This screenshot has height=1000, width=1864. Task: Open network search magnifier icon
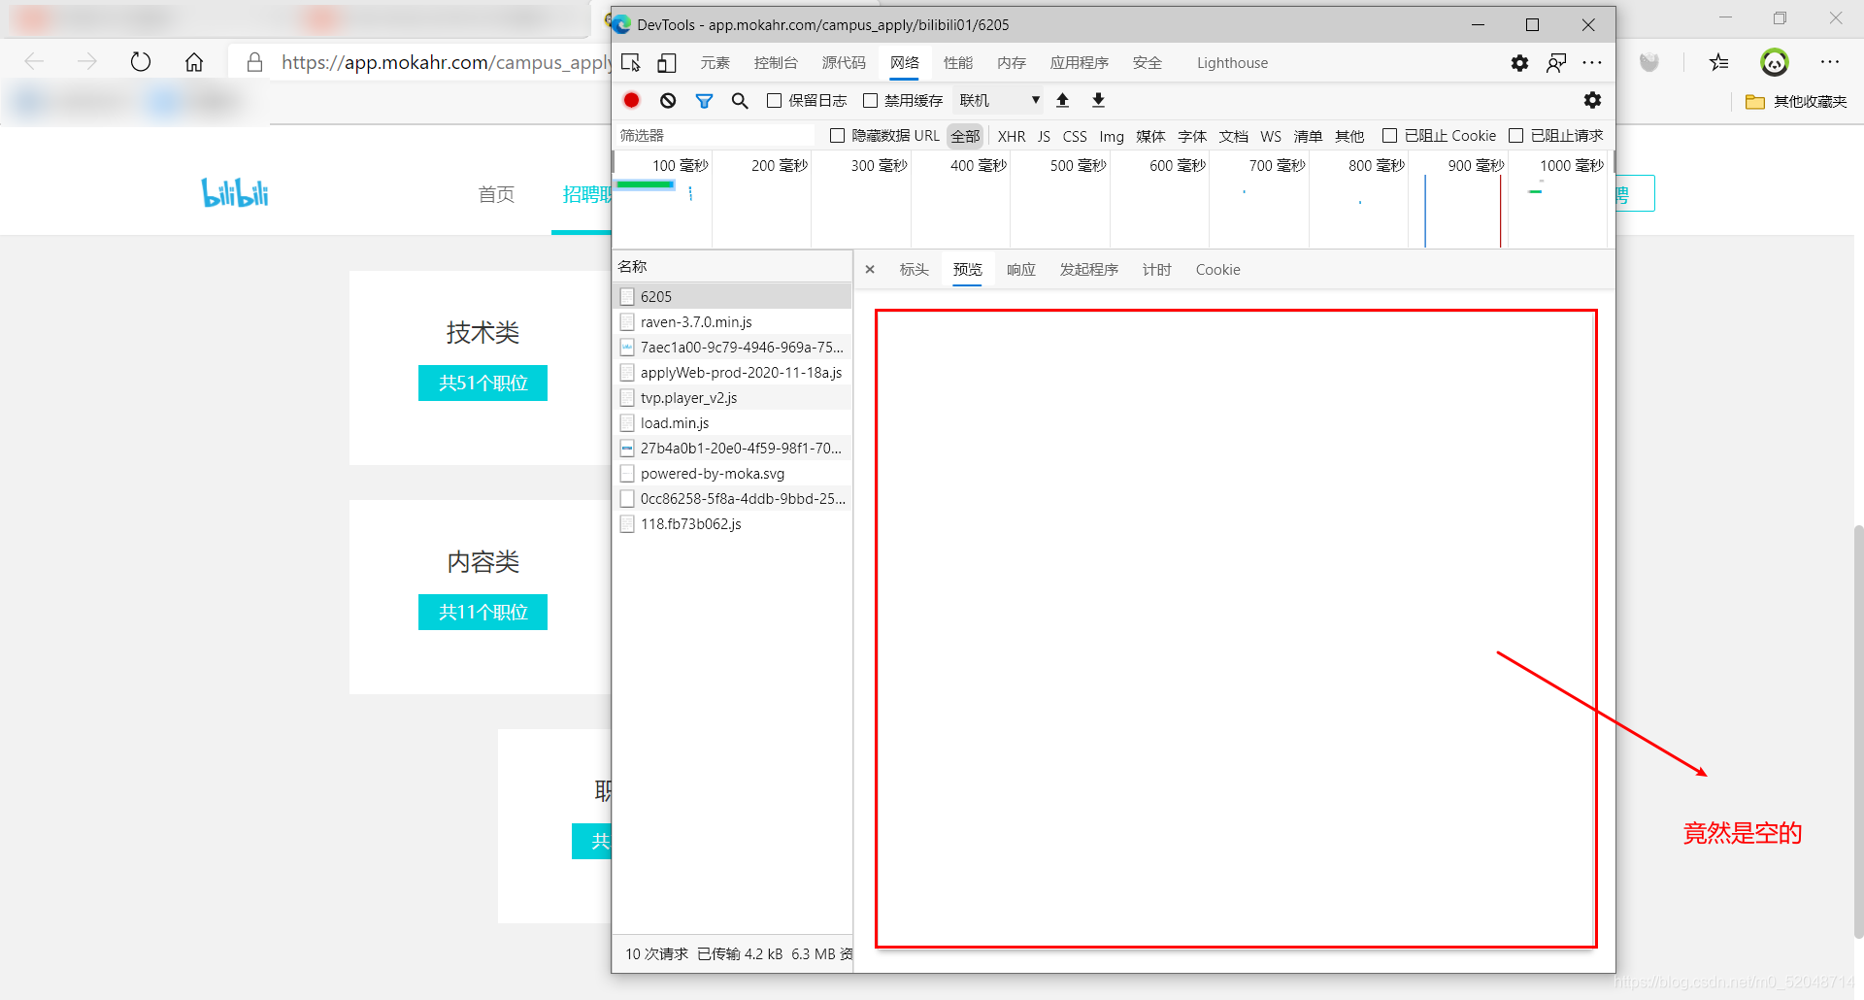(x=740, y=100)
